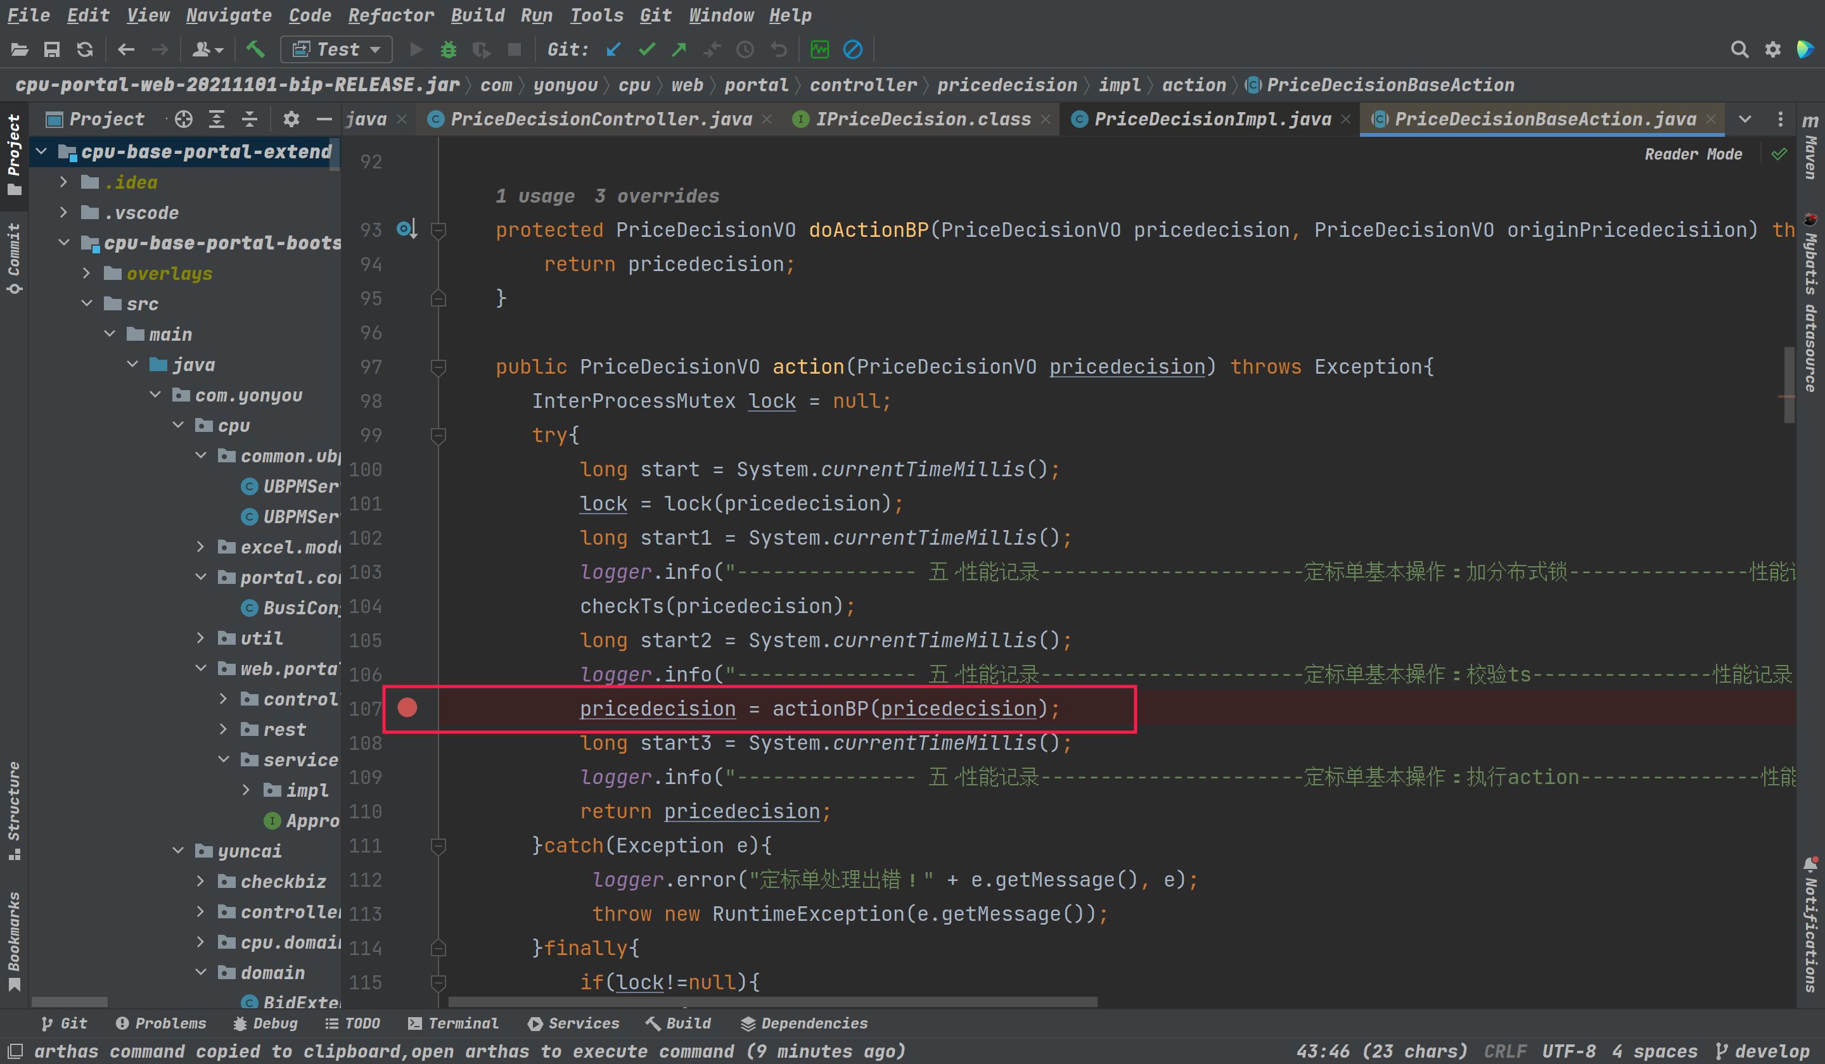Toggle Reader Mode in the editor
The image size is (1825, 1064).
(1693, 154)
